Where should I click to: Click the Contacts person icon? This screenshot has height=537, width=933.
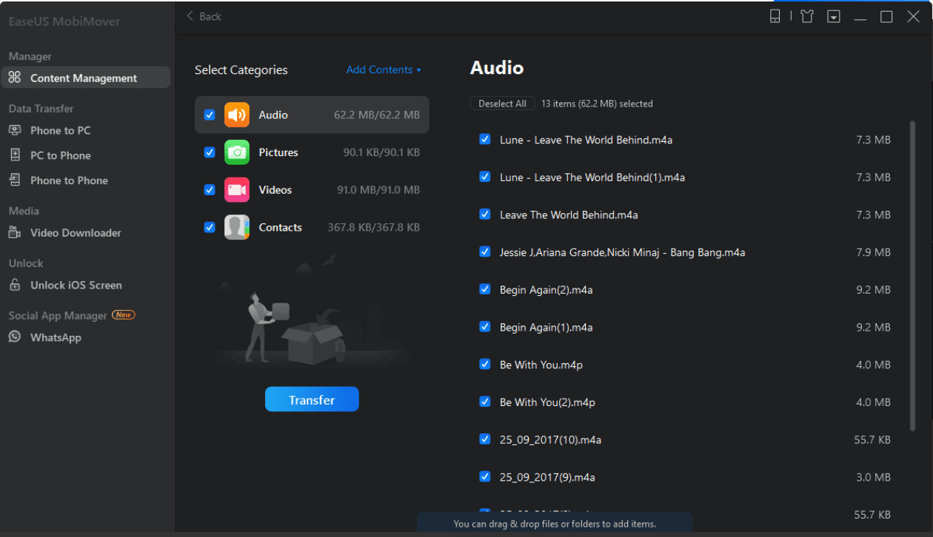pos(237,227)
